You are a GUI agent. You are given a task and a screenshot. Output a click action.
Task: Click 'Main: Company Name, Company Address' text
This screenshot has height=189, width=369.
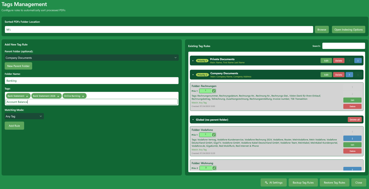coord(231,77)
